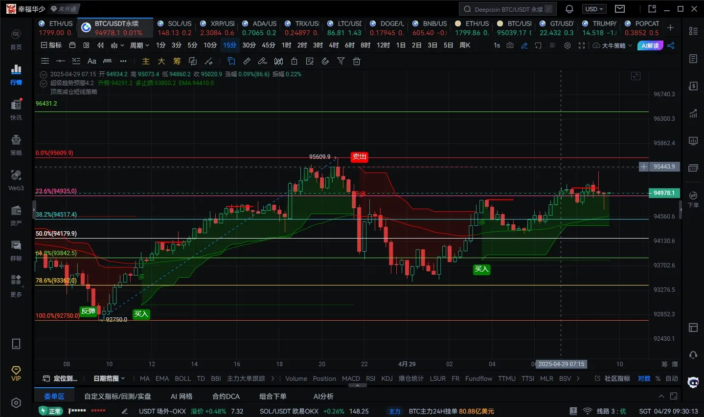Viewport: 704px width, 417px height.
Task: Toggle 对数 logarithmic scale
Action: pyautogui.click(x=644, y=378)
